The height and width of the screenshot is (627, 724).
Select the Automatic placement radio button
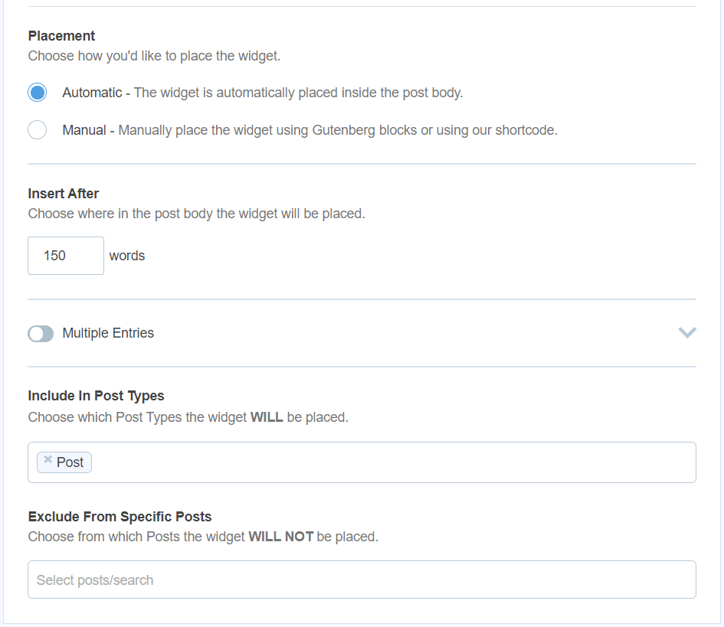pyautogui.click(x=38, y=93)
